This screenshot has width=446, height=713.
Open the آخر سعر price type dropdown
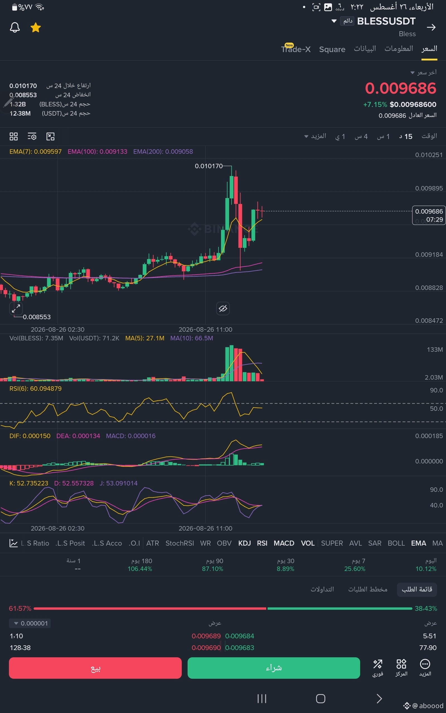click(424, 72)
